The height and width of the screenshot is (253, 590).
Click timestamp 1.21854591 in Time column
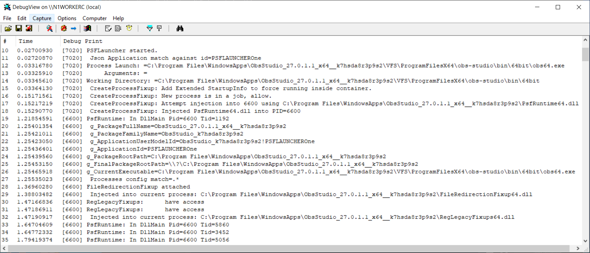(x=35, y=119)
